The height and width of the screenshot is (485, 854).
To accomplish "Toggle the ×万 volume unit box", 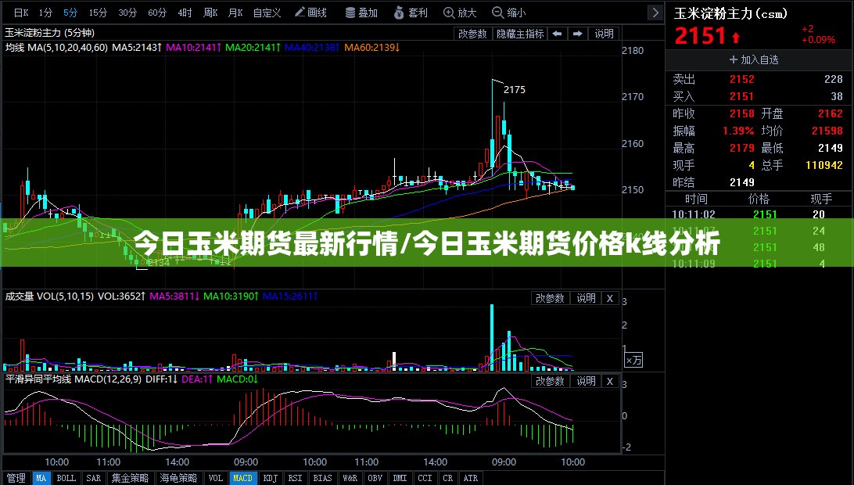I will (x=634, y=360).
